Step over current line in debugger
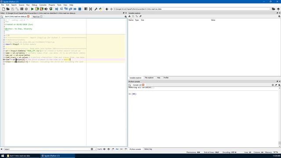The image size is (281, 158). (61, 9)
